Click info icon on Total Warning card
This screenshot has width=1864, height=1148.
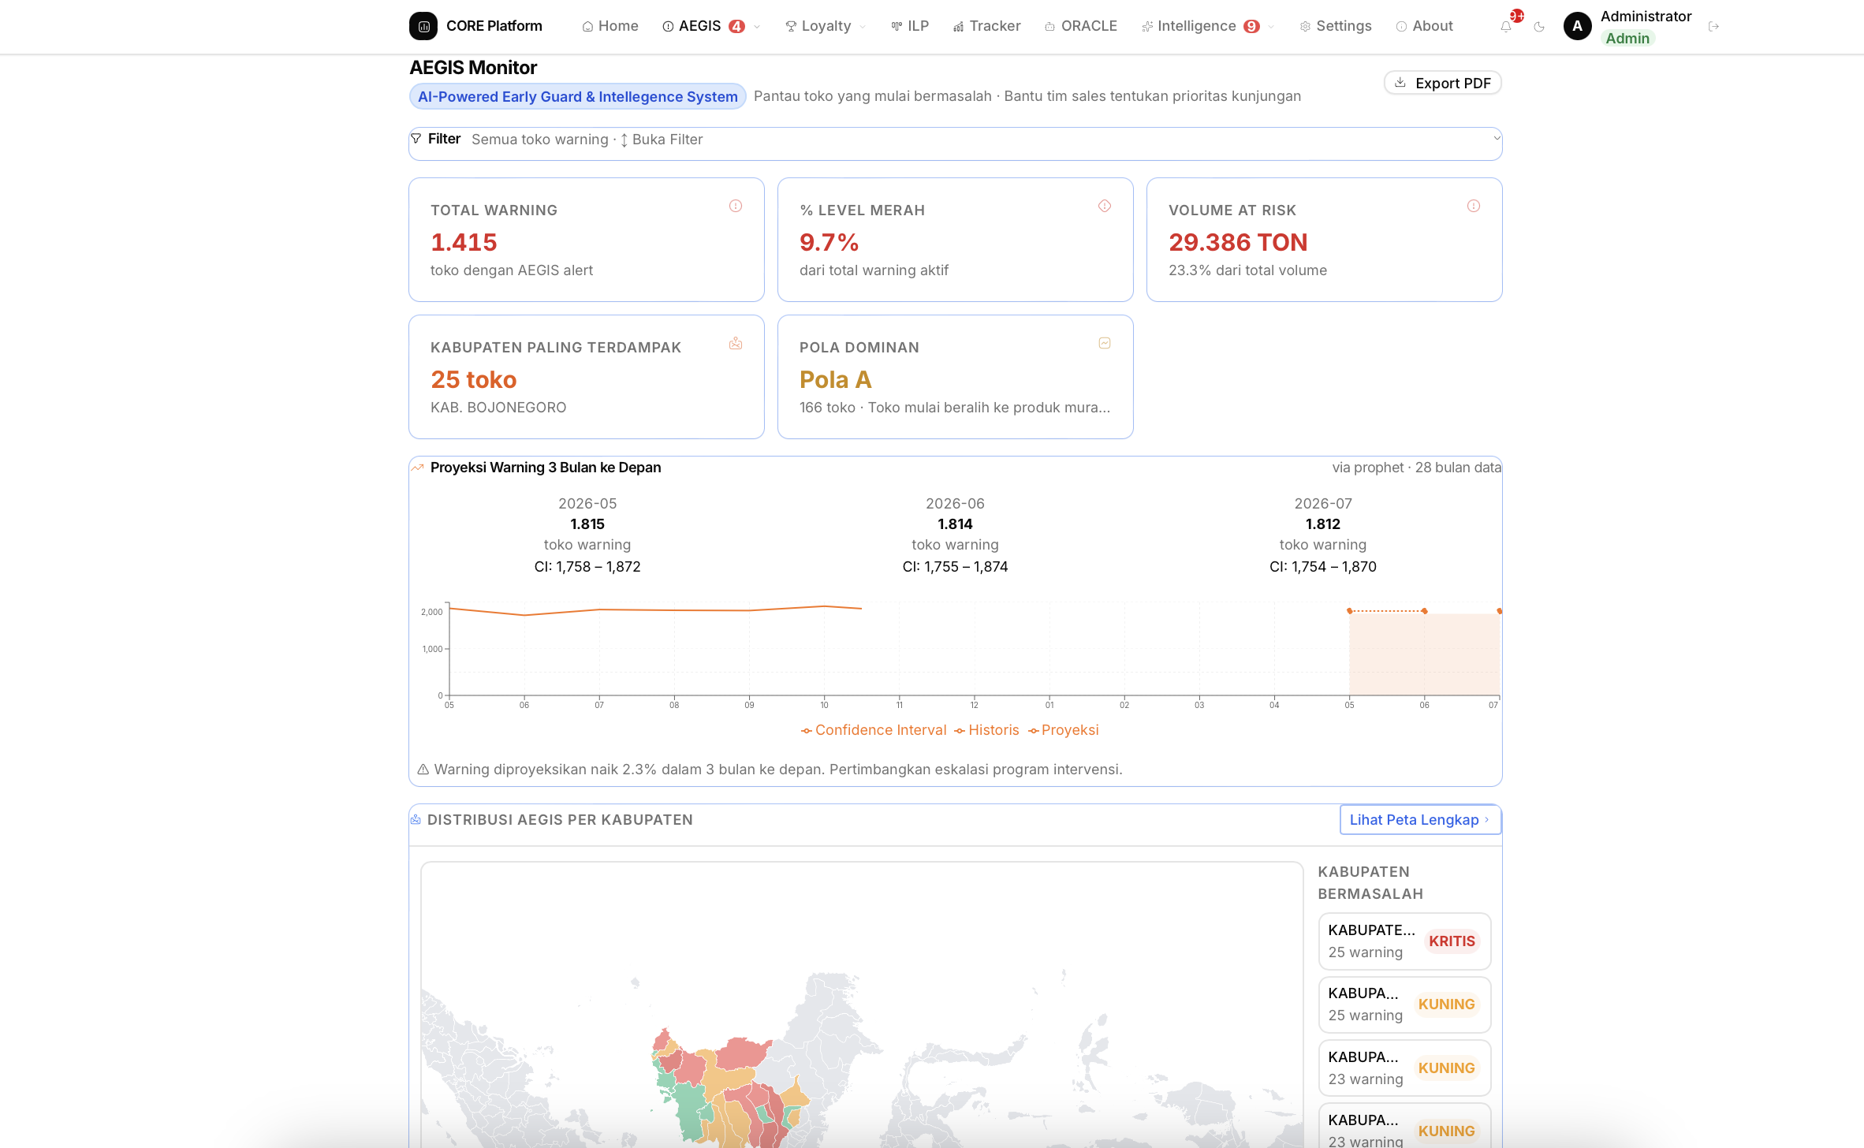click(736, 206)
